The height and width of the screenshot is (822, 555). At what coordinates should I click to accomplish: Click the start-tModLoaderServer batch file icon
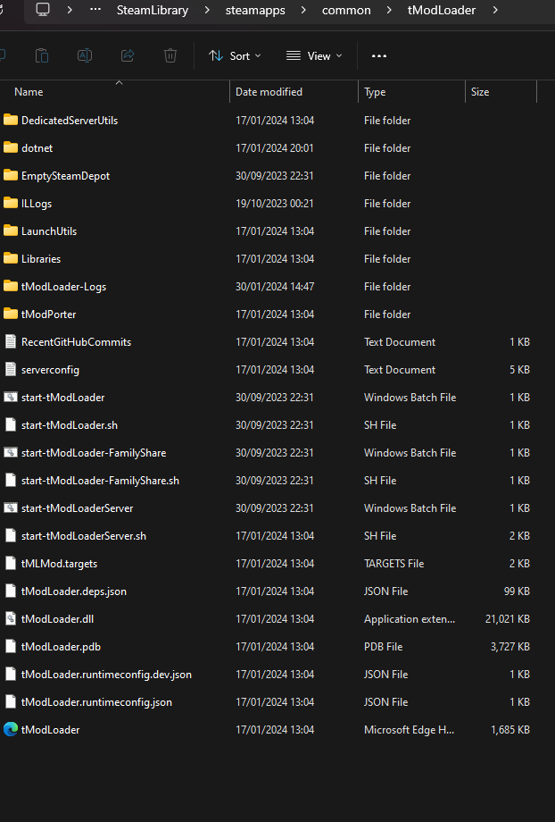11,508
